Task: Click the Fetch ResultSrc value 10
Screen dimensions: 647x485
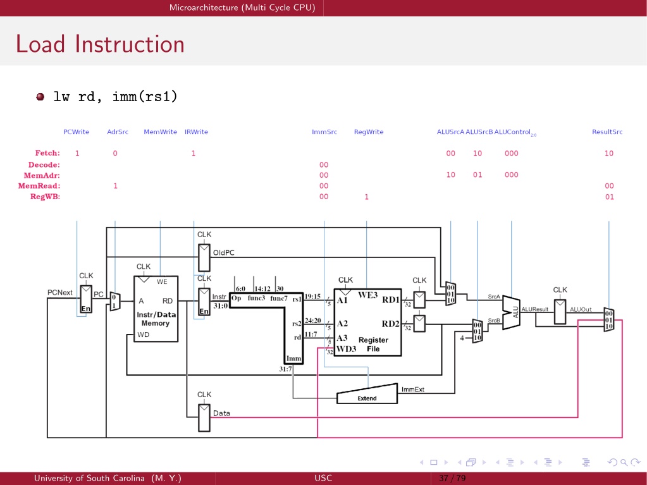Action: 609,154
